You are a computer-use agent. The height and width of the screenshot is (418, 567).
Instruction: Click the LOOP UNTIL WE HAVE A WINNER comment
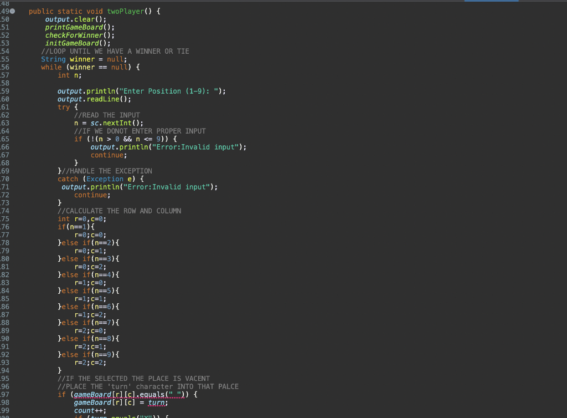[115, 51]
